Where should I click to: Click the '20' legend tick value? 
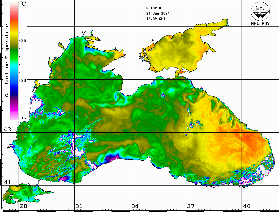(x=23, y=80)
